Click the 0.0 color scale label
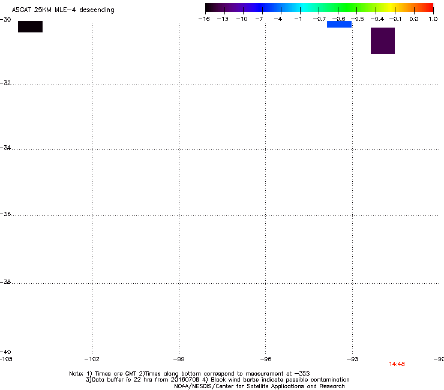Viewport: 444px width, 390px height. [414, 19]
